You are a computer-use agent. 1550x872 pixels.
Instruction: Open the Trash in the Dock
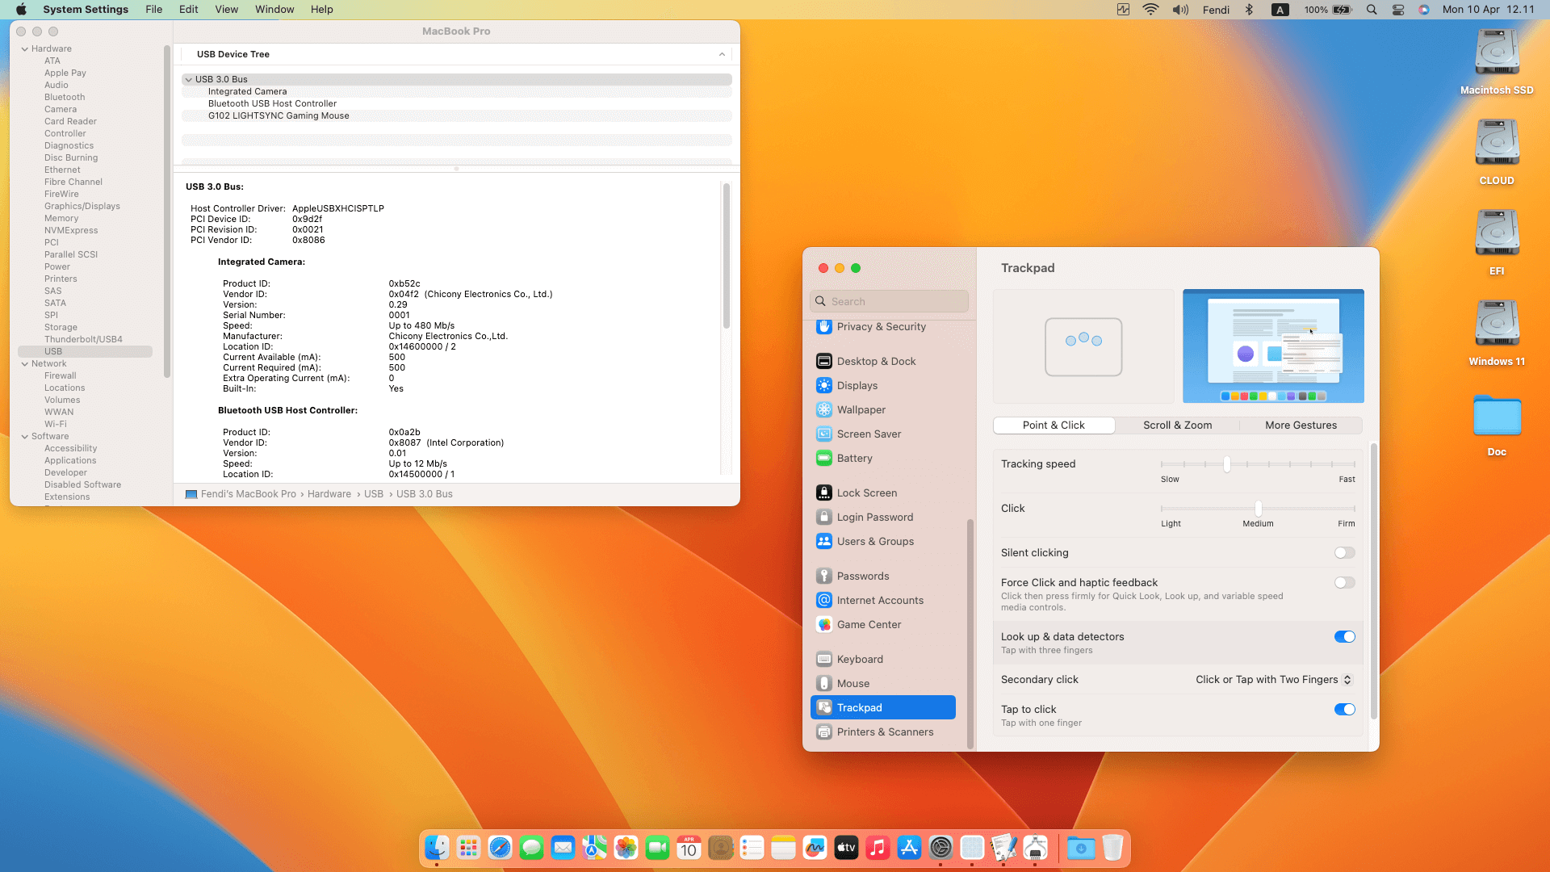(1112, 848)
